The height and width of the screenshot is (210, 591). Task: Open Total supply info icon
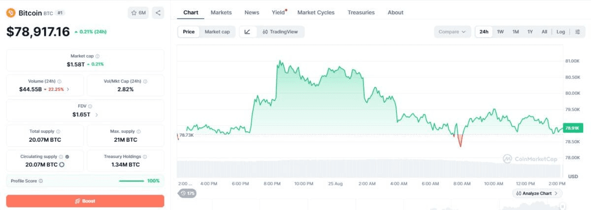pos(59,131)
